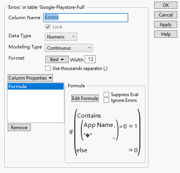Open the Data Type dropdown
Screen dimensions: 180x173
61,37
